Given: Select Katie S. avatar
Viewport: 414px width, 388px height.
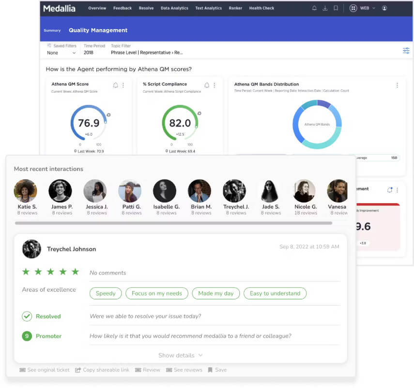Looking at the screenshot, I should pos(25,191).
